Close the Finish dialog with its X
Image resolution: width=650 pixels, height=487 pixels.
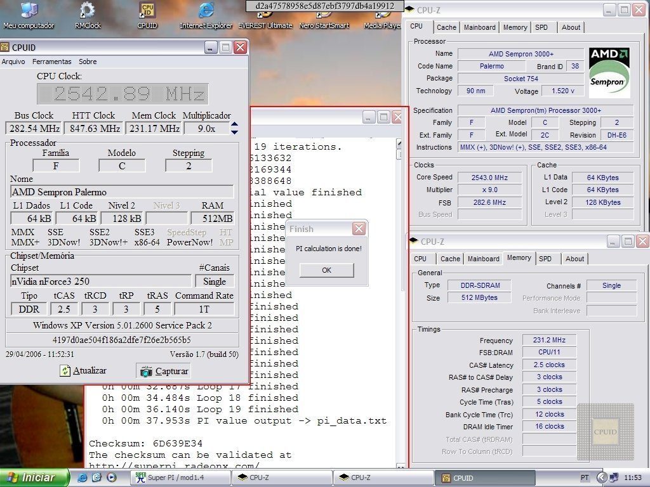(x=359, y=228)
